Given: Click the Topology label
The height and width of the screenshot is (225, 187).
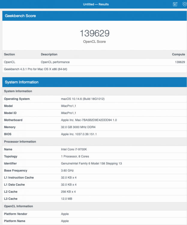Looking at the screenshot, I should pos(11,156).
